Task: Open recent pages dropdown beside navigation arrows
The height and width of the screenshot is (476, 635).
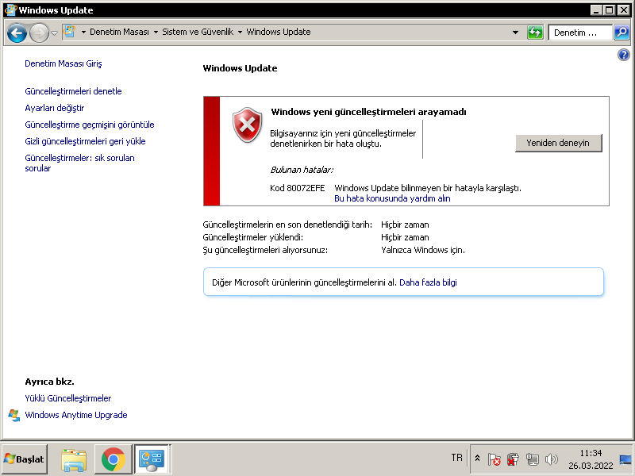Action: pyautogui.click(x=54, y=33)
